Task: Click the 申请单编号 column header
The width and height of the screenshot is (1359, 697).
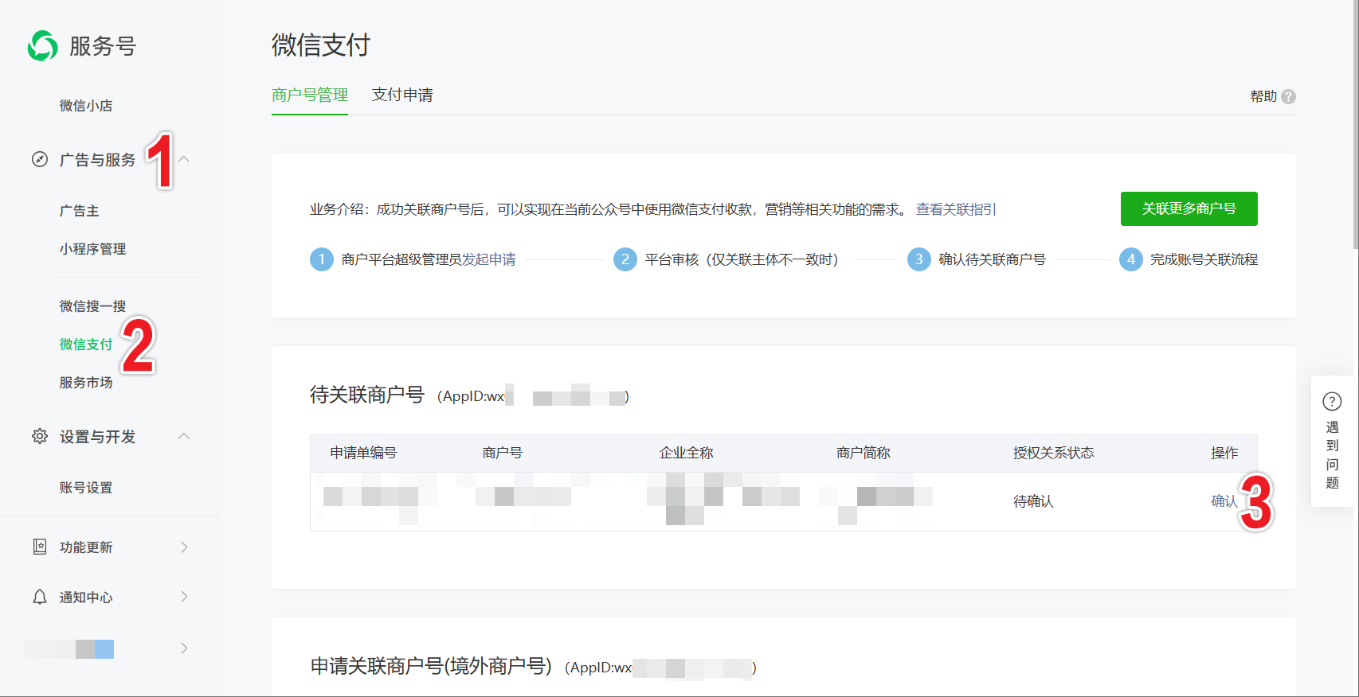Action: (363, 453)
